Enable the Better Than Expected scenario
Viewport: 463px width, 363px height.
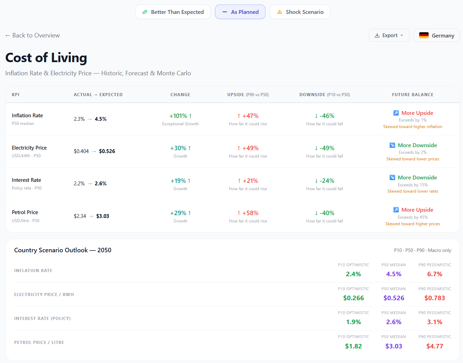pyautogui.click(x=173, y=12)
